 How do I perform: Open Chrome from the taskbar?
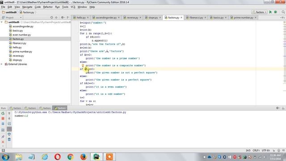tap(71, 157)
